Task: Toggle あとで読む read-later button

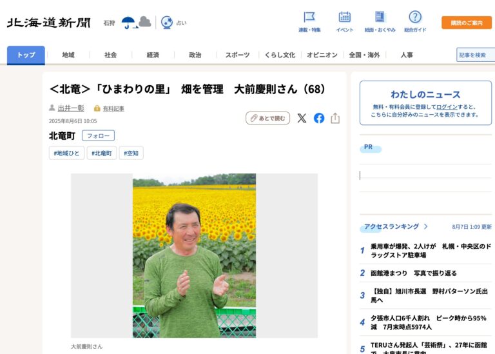Action: (x=267, y=118)
